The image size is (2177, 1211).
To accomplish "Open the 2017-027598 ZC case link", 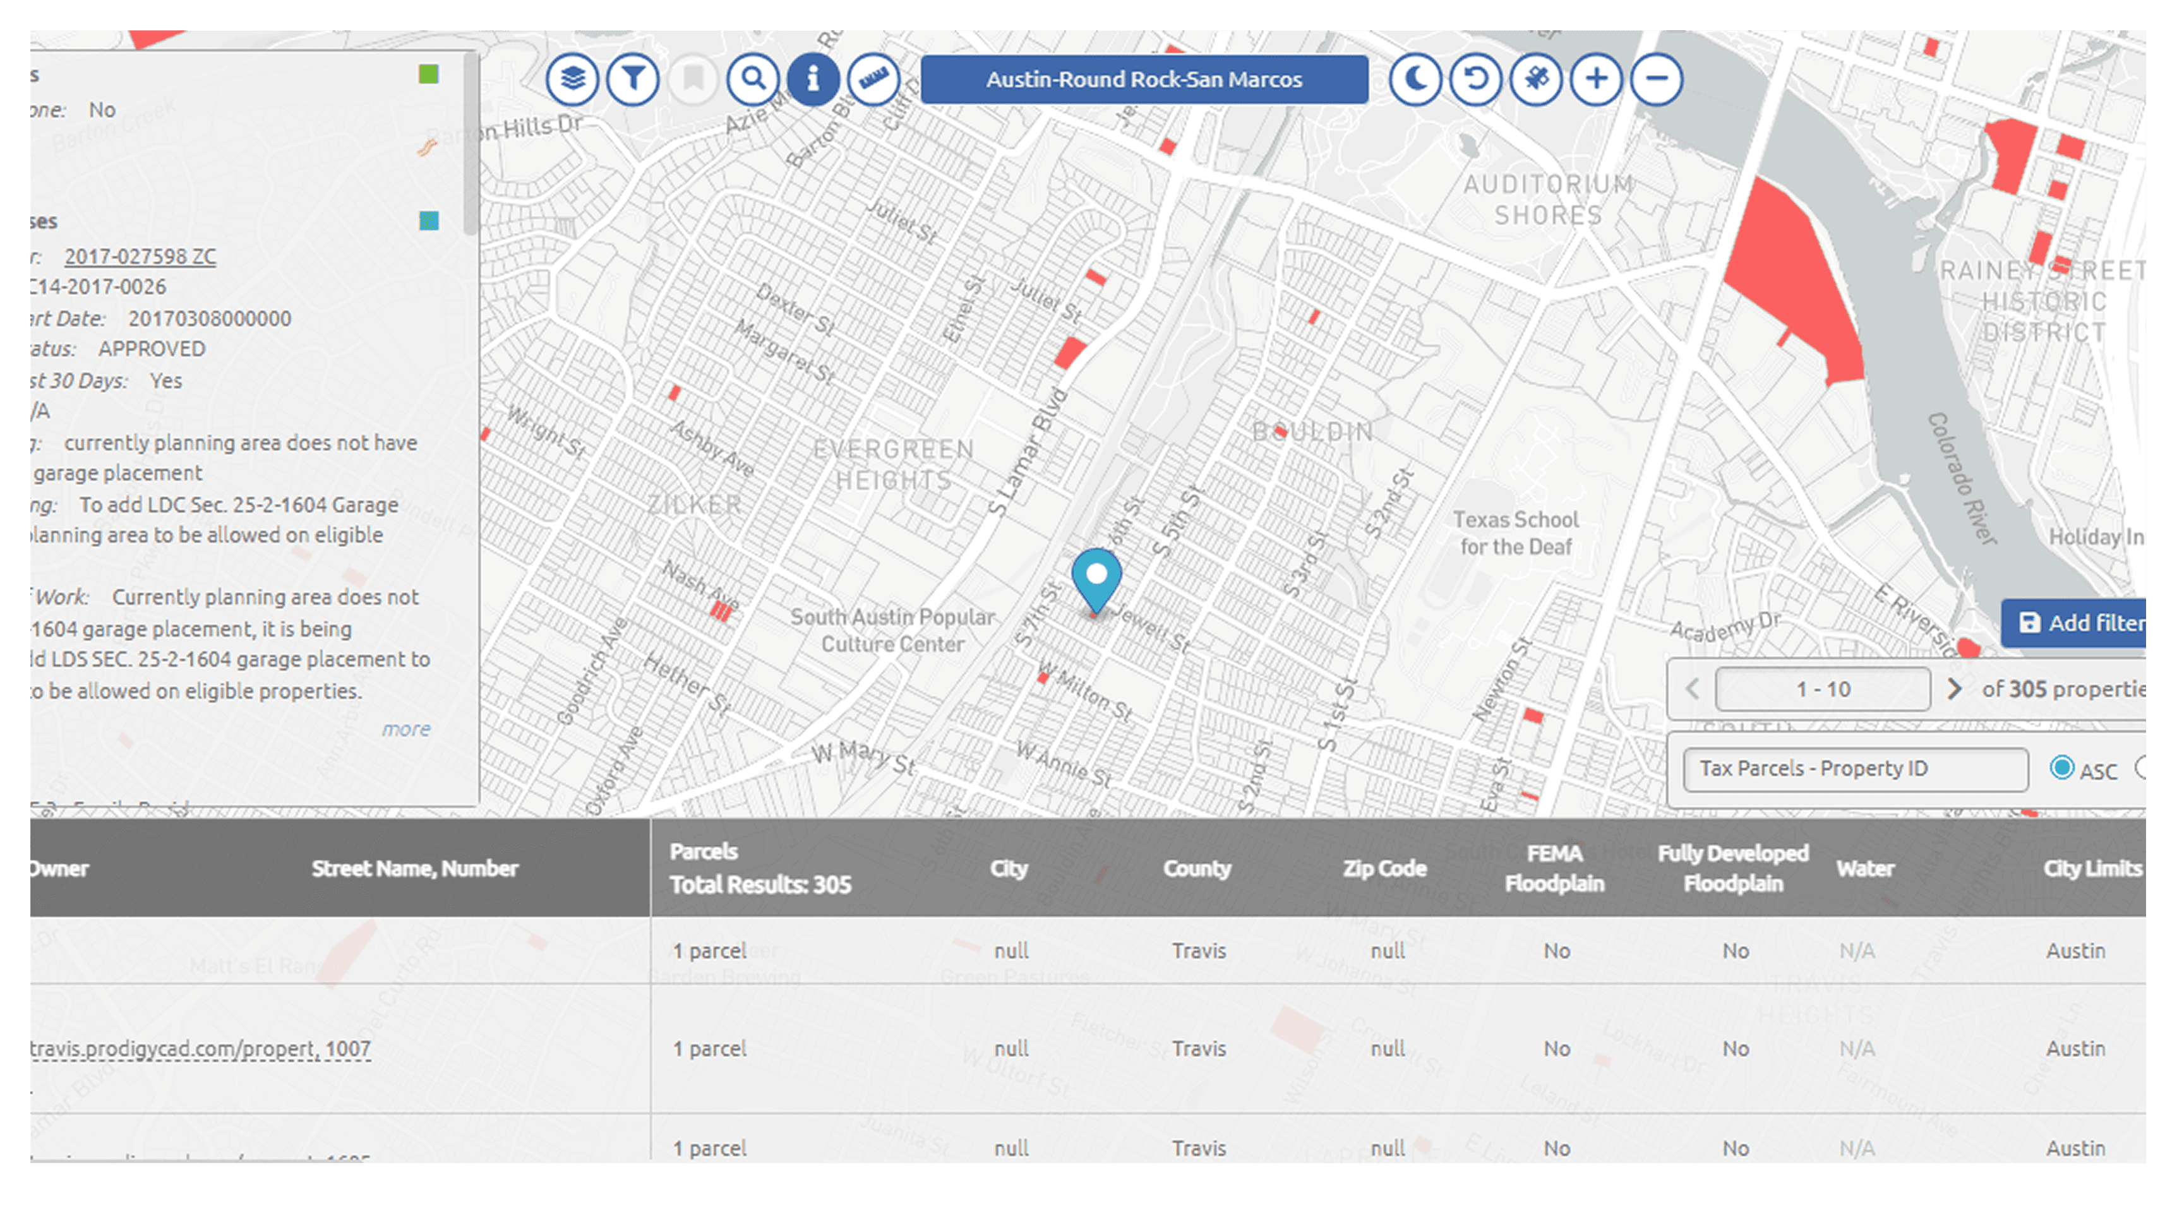I will point(140,256).
